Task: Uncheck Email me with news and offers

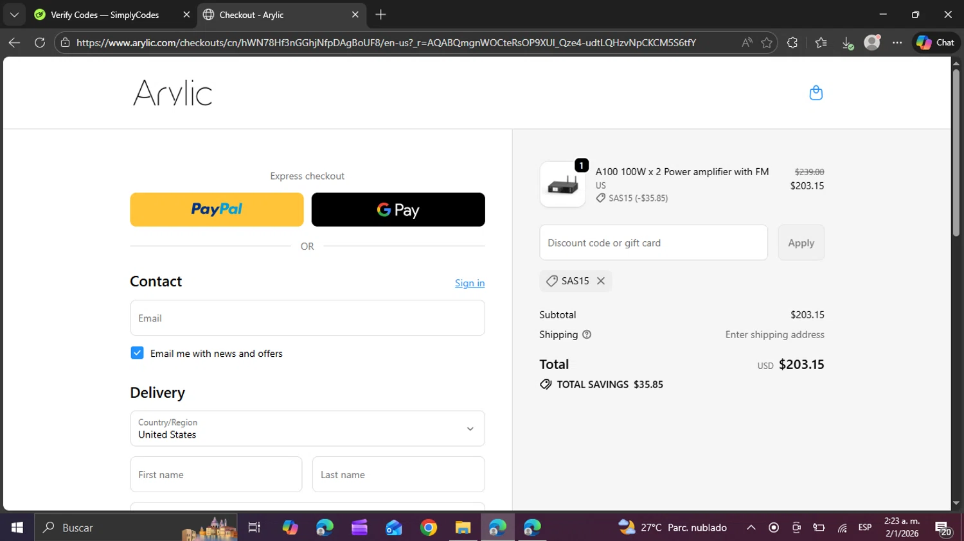Action: coord(137,353)
